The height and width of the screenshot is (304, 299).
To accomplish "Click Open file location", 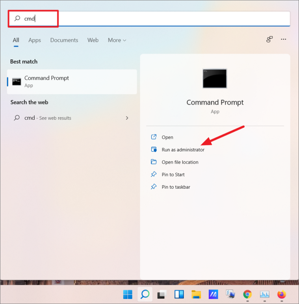I will 180,162.
